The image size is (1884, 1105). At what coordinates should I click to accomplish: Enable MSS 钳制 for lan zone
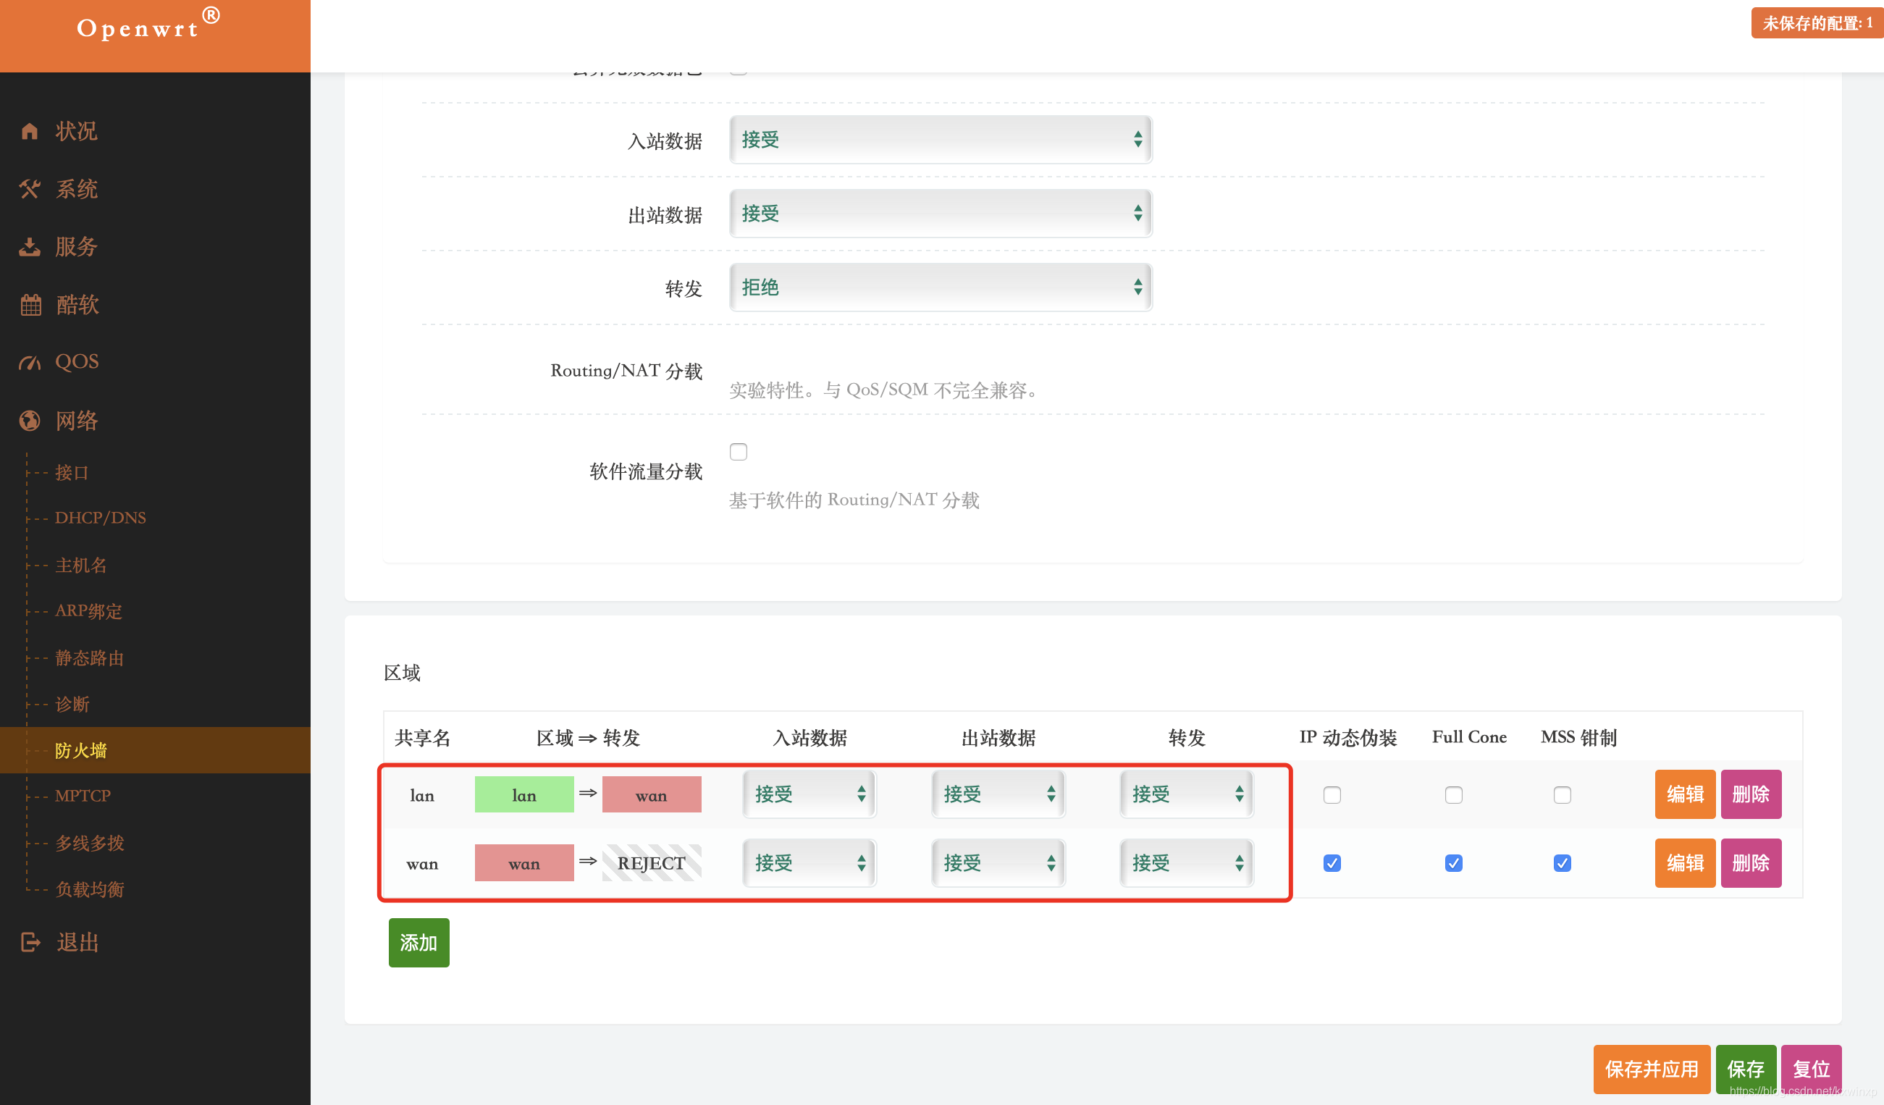pos(1563,795)
